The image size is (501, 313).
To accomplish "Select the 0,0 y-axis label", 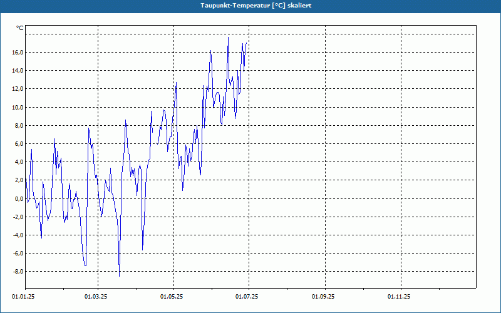I will 19,198.
